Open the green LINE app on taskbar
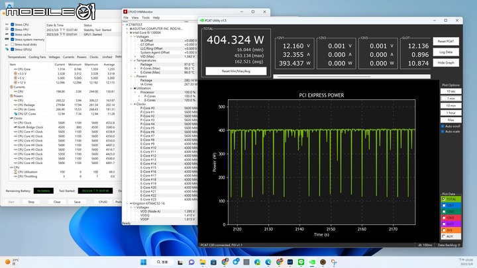 301,262
